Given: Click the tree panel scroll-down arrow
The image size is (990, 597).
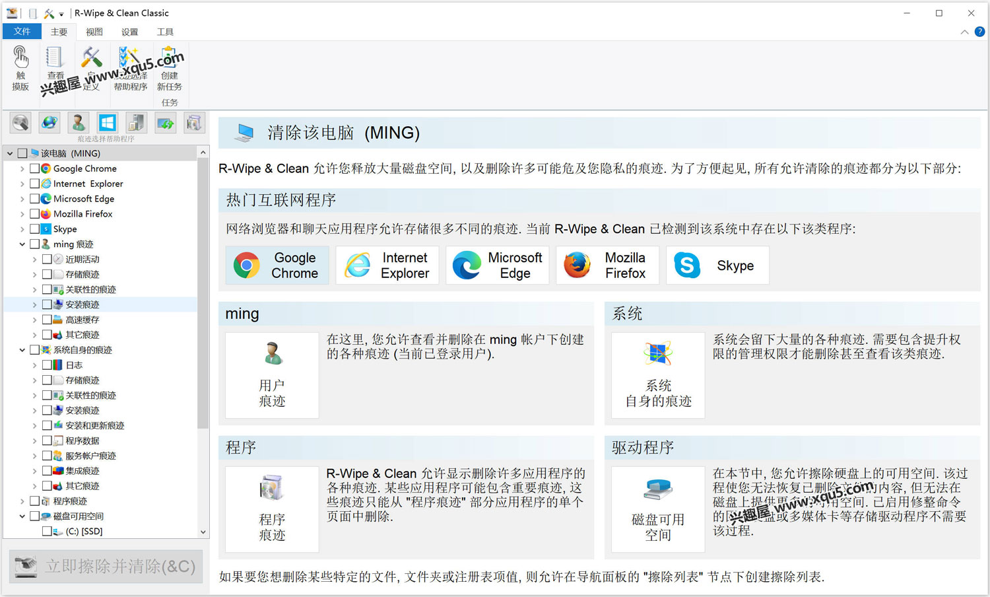Looking at the screenshot, I should [203, 532].
